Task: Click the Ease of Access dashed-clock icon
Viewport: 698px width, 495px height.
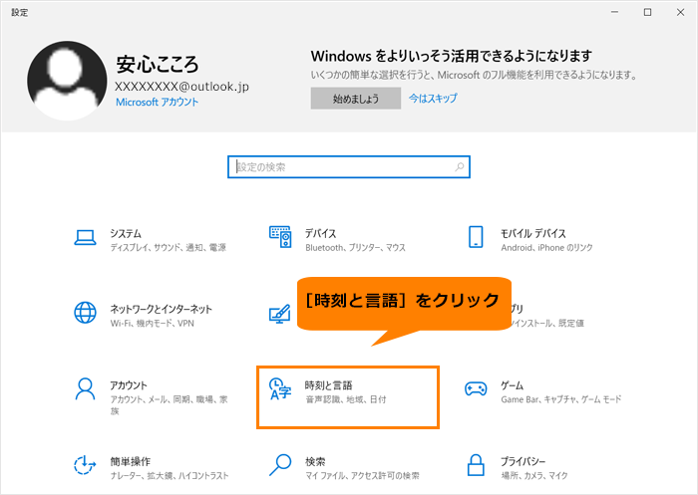Action: 85,465
